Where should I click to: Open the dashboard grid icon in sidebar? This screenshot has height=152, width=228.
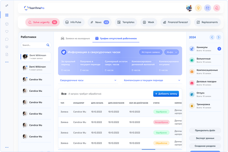tap(7, 15)
